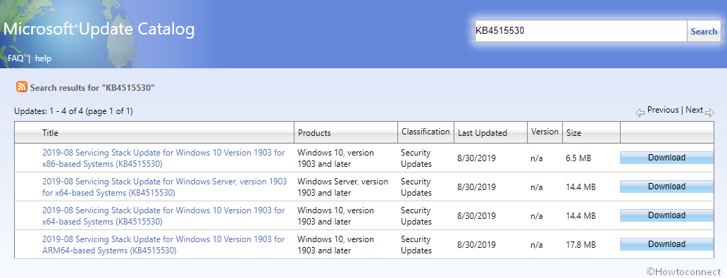727x278 pixels.
Task: Download the 17.8 MB ARM64 update
Action: (666, 244)
